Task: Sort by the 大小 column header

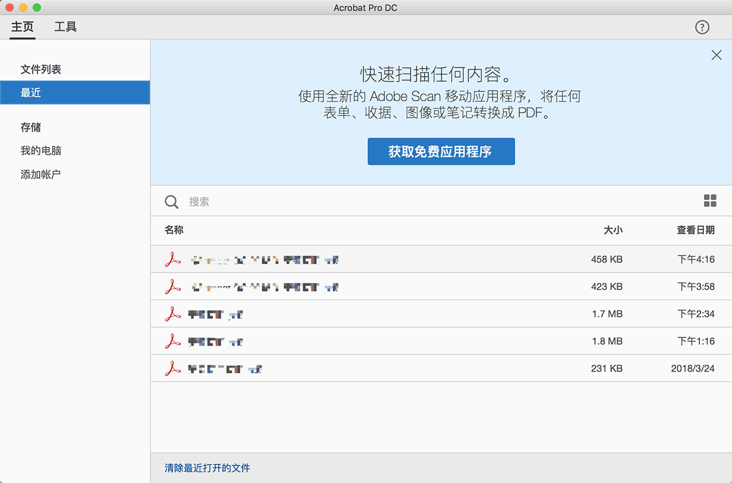Action: tap(613, 230)
